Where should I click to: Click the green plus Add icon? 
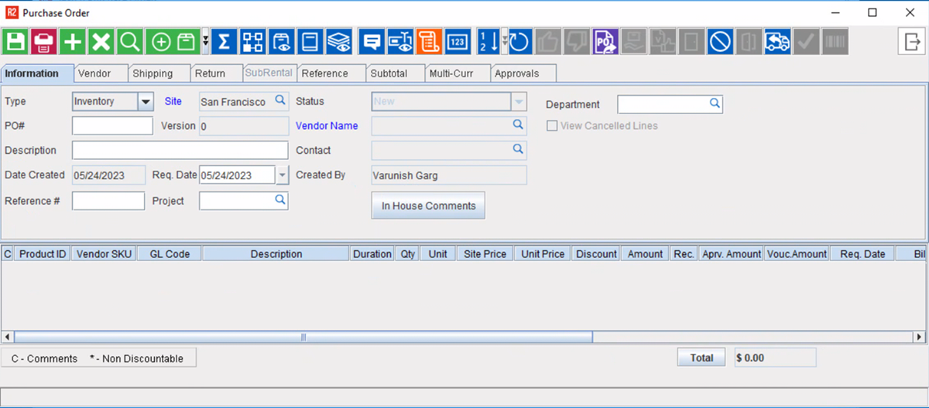click(73, 42)
